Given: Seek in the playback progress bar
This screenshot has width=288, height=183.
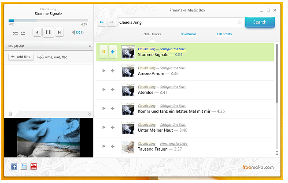Looking at the screenshot, I should (48, 20).
